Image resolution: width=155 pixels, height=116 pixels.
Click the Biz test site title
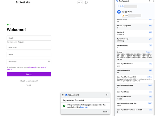23,2
